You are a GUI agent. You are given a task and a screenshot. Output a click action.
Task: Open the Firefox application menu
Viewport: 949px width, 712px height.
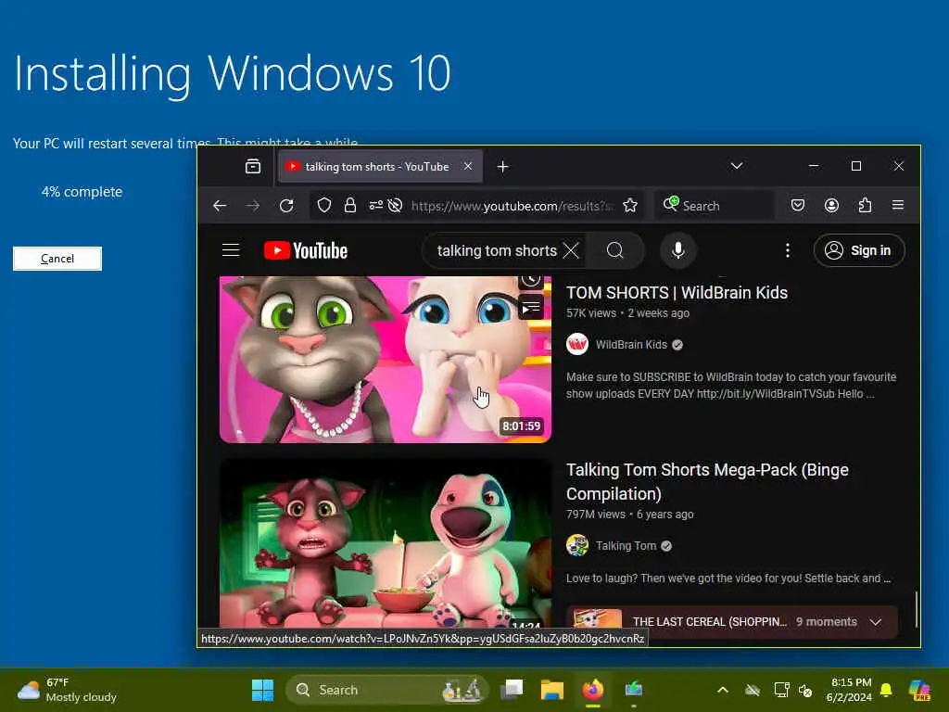(898, 206)
